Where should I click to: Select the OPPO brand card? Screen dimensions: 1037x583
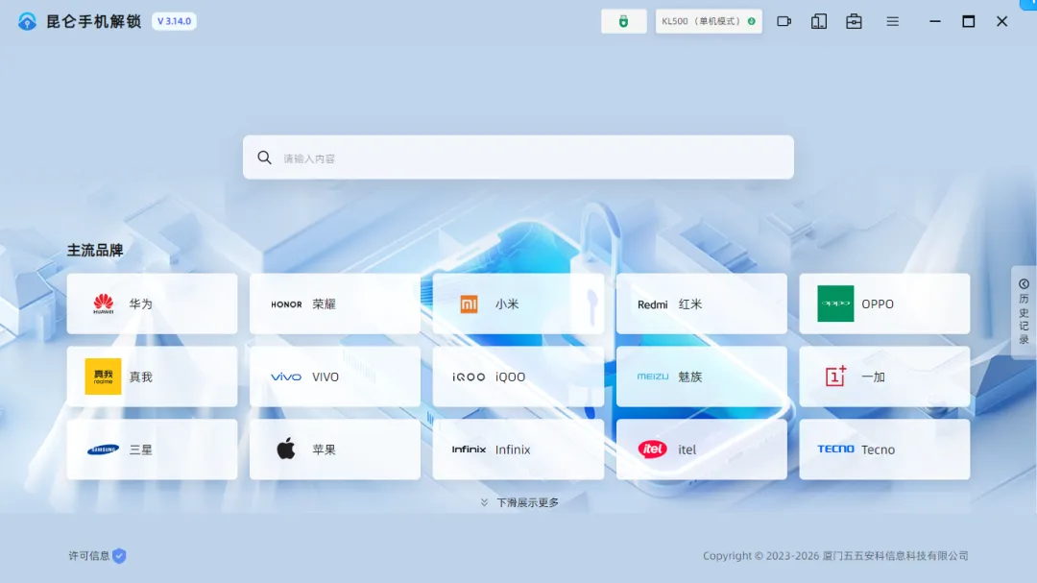[x=884, y=304]
